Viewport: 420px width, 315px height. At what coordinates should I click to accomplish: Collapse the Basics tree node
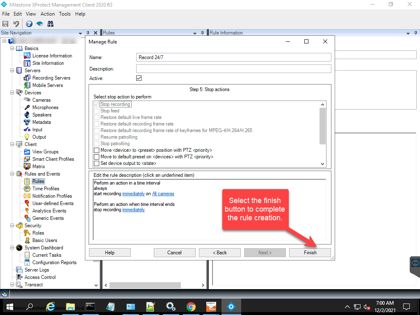(x=12, y=48)
